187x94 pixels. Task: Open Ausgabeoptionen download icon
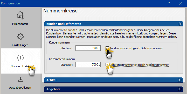click(20, 79)
